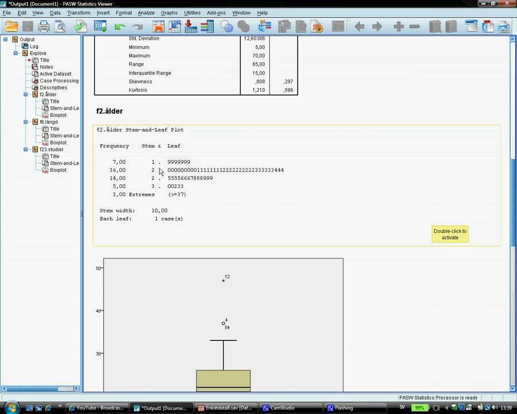Click the Windows Start button
Screen dimensions: 517x414
[11, 408]
